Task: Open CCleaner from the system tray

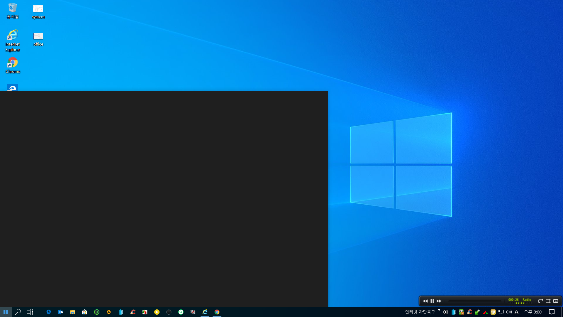Action: [469, 312]
